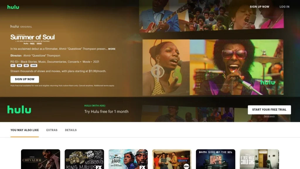Open SIGN UP NOW in top navigation
300x169 pixels.
coord(260,7)
